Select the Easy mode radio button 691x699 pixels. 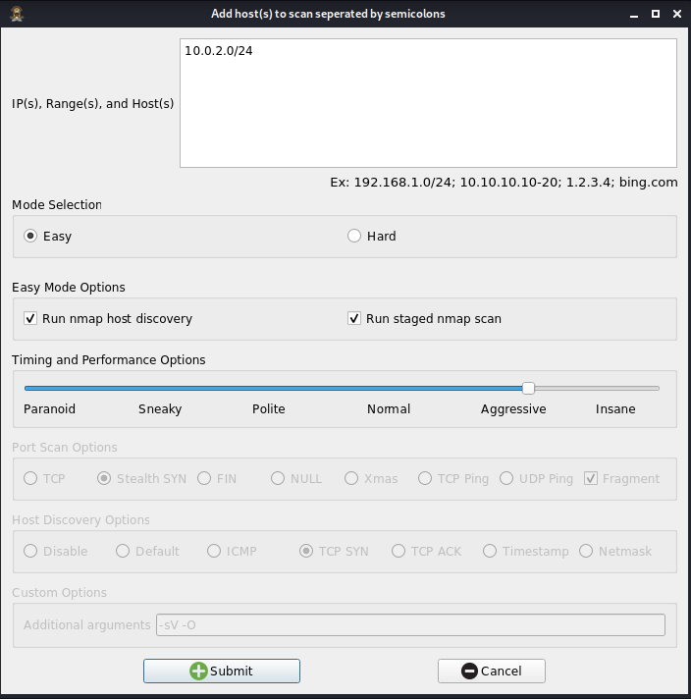(30, 237)
